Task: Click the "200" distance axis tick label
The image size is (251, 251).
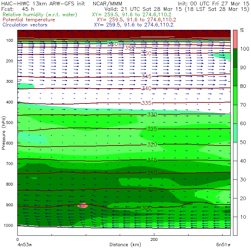Action: [154, 239]
